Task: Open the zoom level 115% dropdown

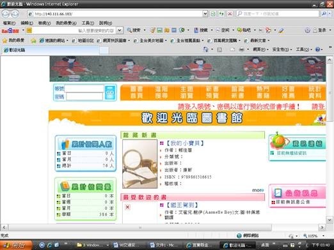Action: (323, 236)
